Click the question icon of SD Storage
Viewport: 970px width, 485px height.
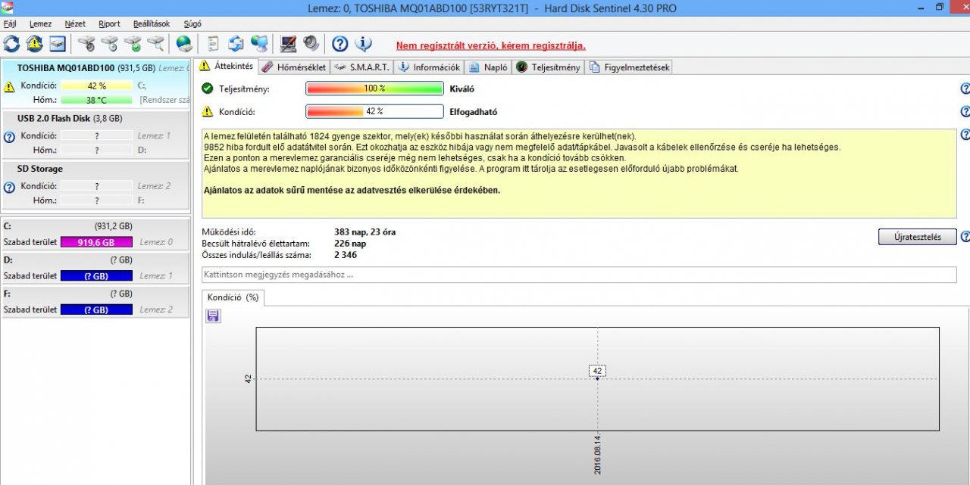pos(9,187)
